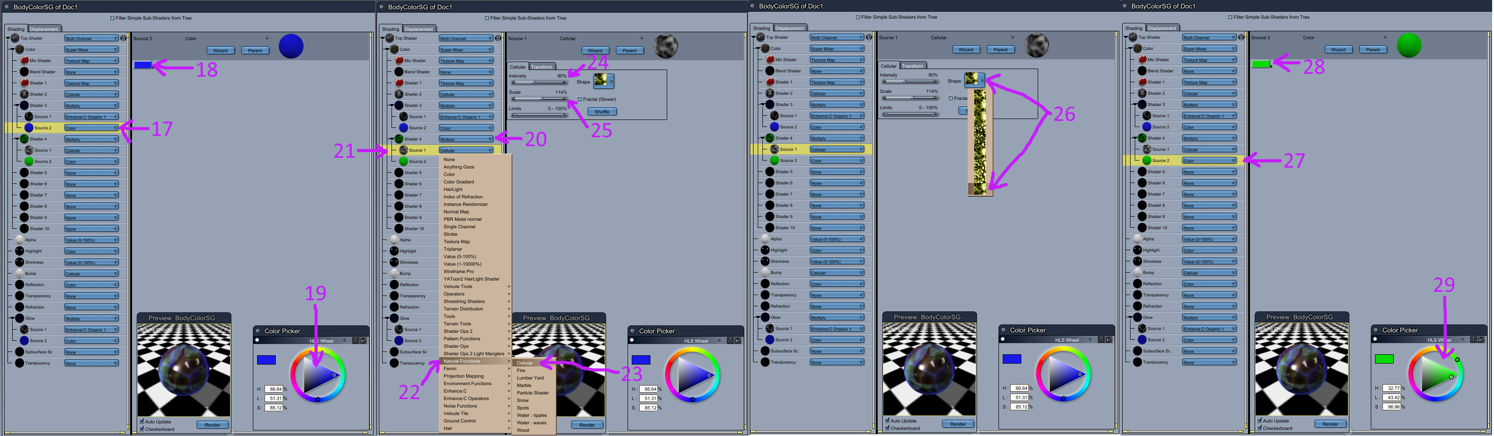Toggle Auto Update checkbox in leftmost window
This screenshot has height=436, width=1494.
[x=141, y=422]
